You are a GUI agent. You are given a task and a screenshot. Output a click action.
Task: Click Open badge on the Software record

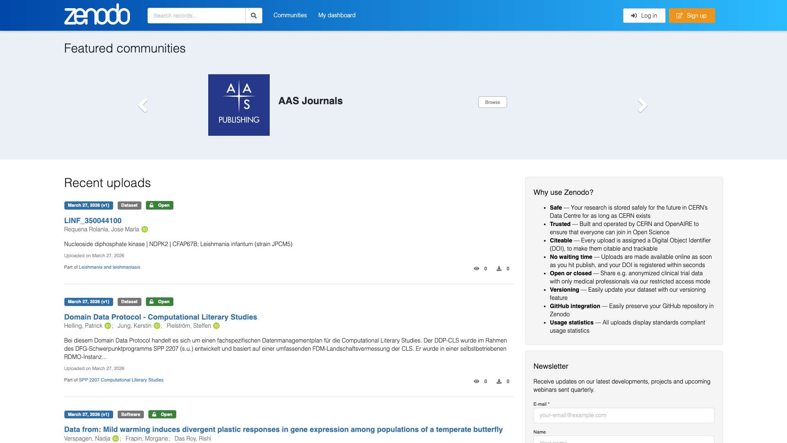pos(162,415)
